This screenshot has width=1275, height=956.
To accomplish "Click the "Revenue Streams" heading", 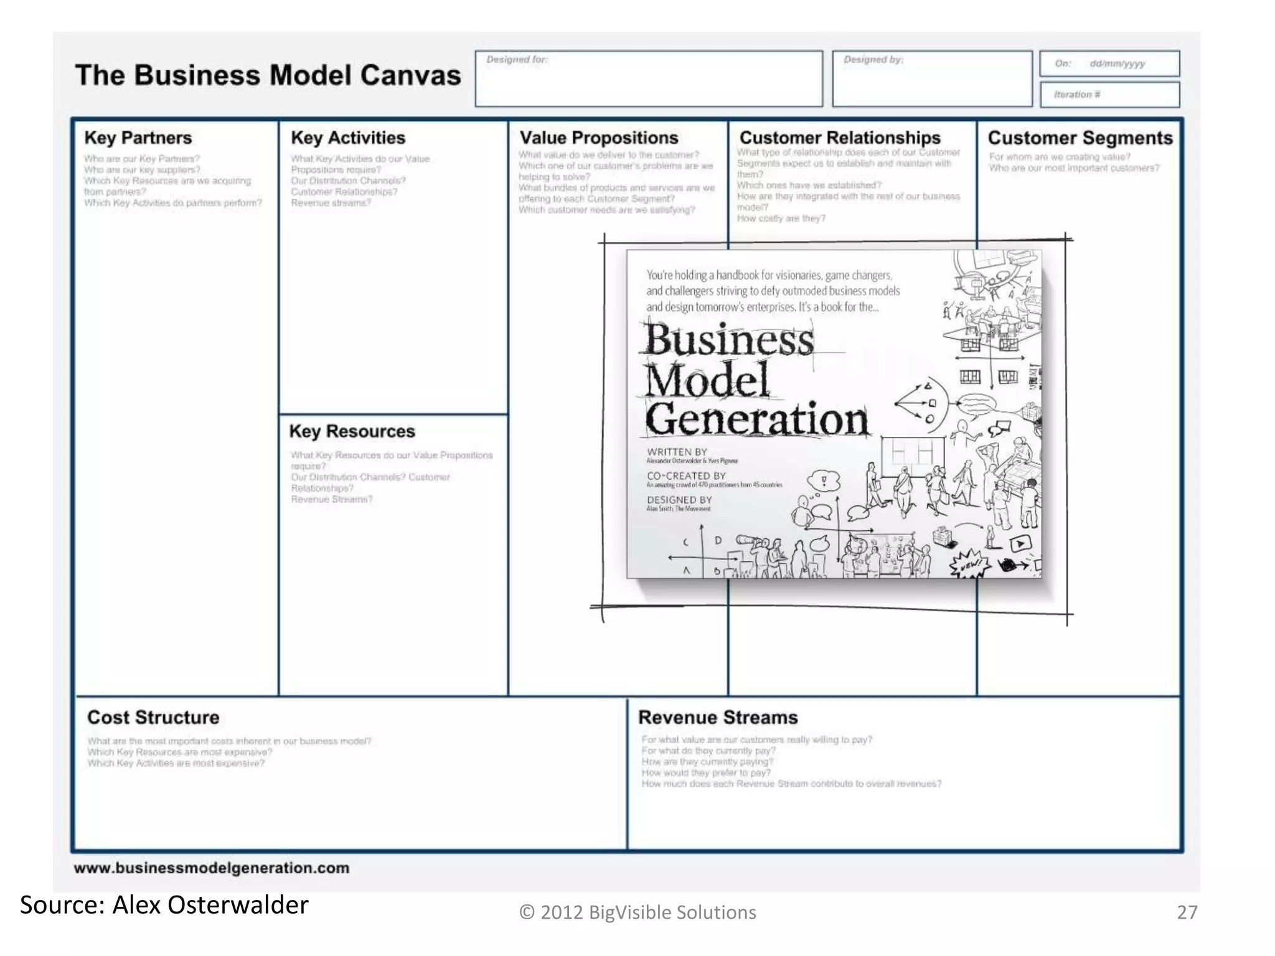I will point(718,717).
